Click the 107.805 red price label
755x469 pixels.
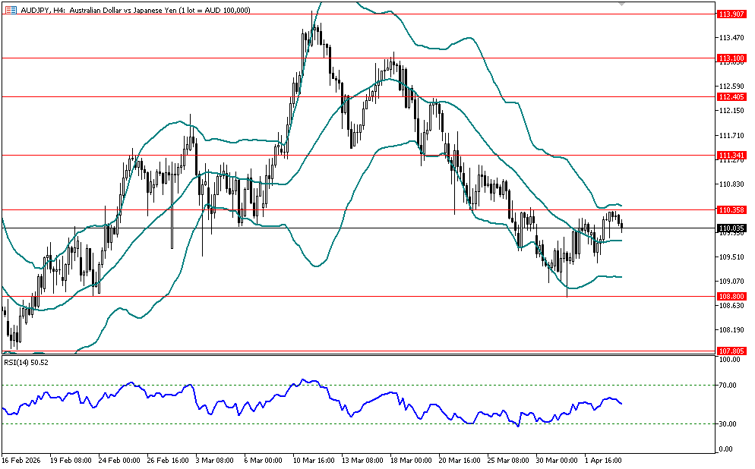click(x=730, y=351)
